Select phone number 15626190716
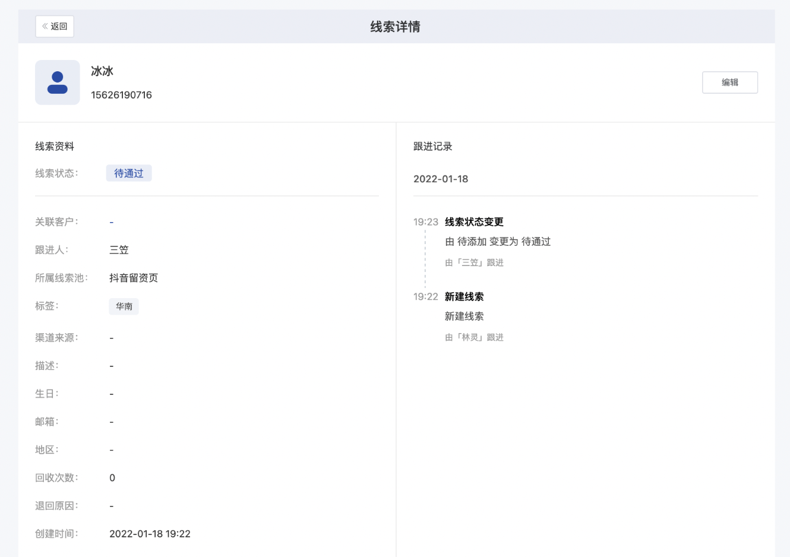790x557 pixels. pyautogui.click(x=121, y=95)
